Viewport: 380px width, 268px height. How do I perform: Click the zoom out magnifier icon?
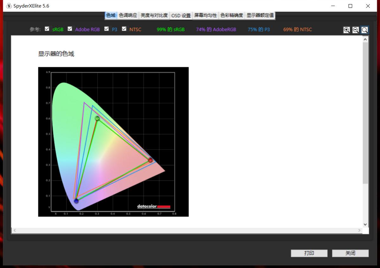point(356,30)
